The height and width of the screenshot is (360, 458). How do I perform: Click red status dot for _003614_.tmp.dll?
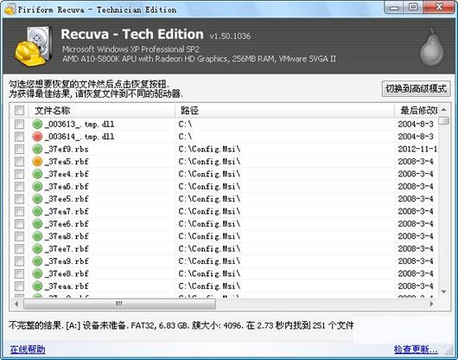37,136
